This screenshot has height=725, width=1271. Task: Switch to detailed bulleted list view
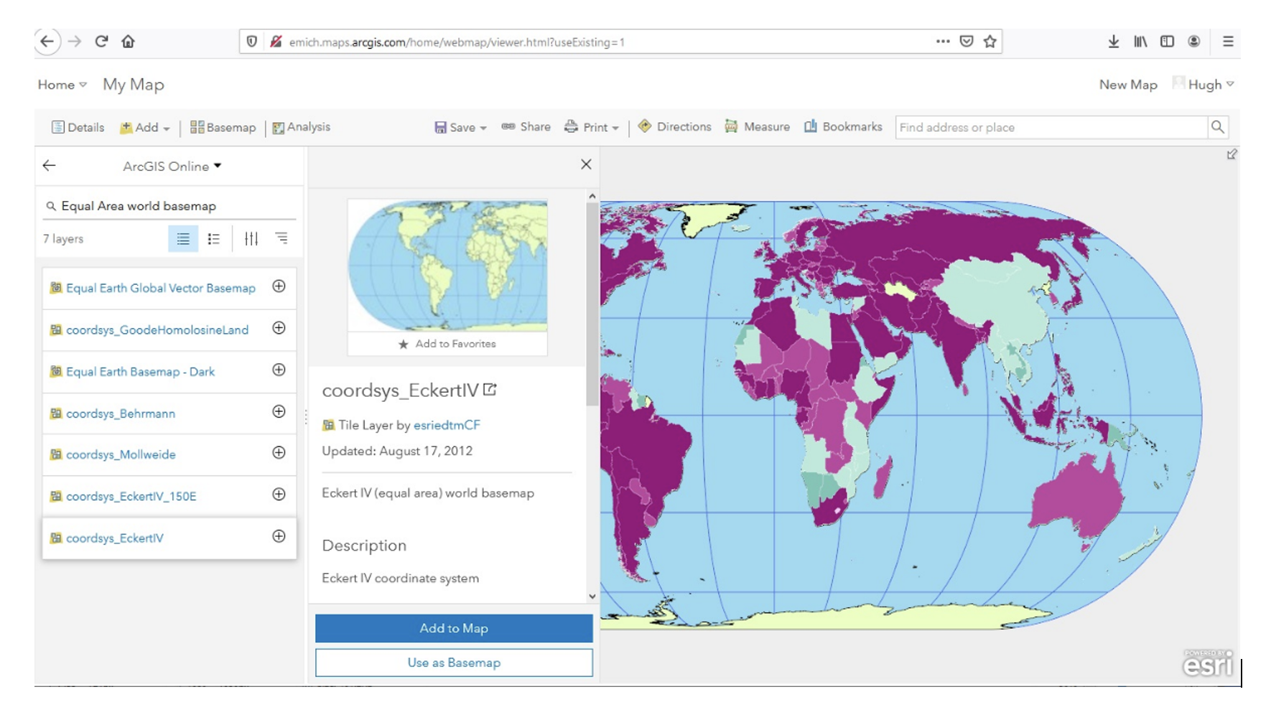(214, 238)
